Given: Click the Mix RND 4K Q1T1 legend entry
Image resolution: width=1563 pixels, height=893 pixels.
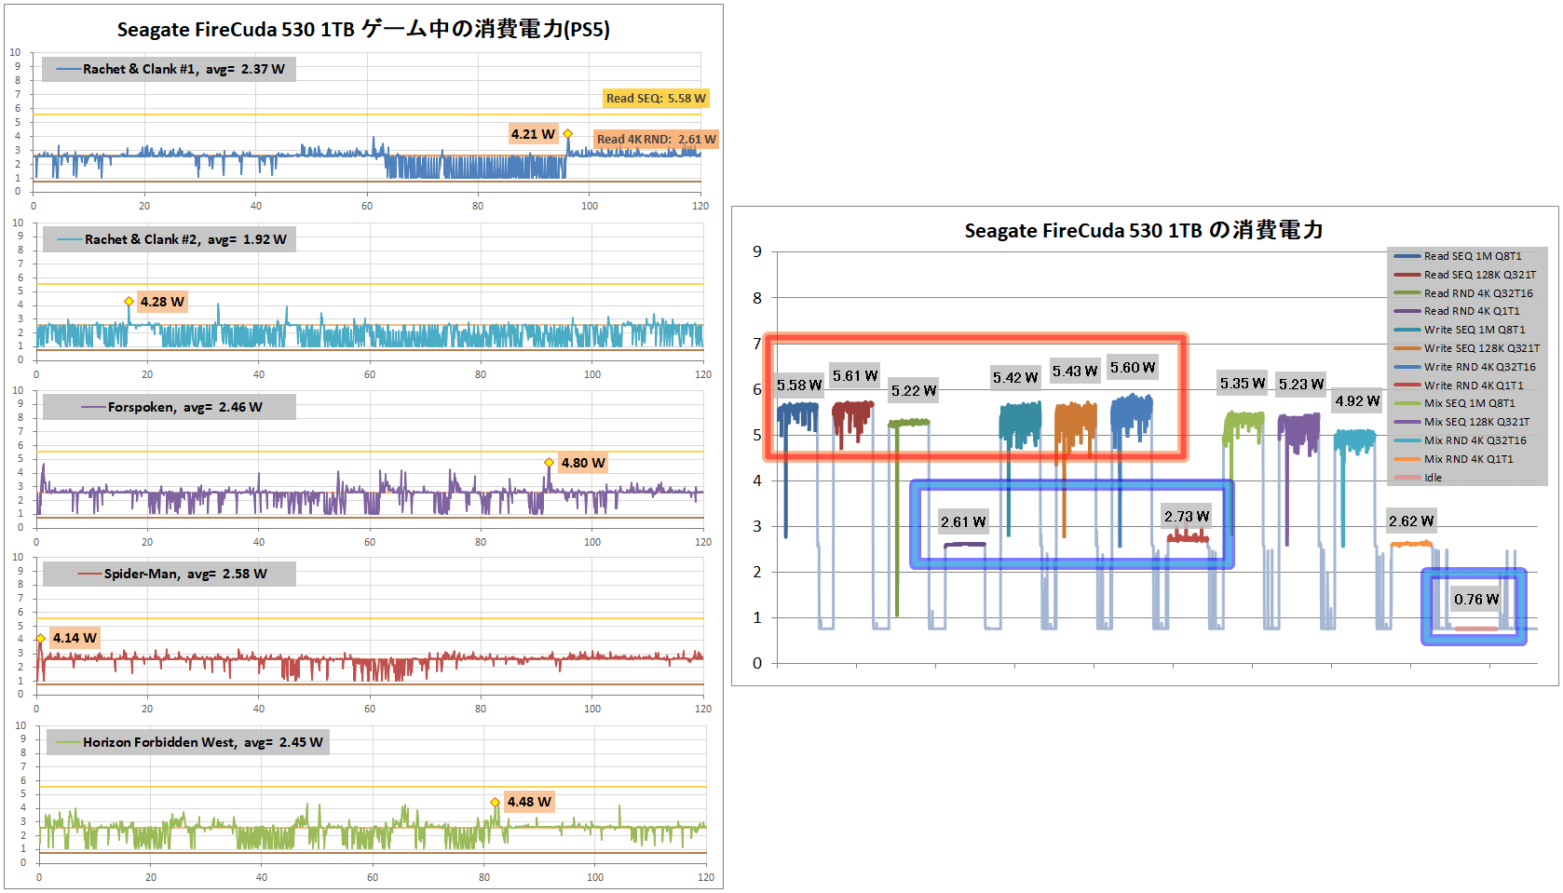Looking at the screenshot, I should (x=1468, y=459).
